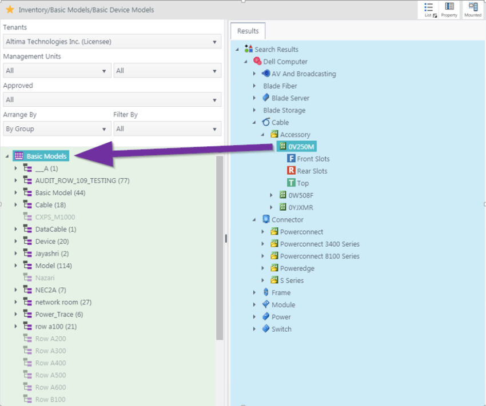This screenshot has height=406, width=486.
Task: Open the Approved dropdown
Action: coord(112,99)
